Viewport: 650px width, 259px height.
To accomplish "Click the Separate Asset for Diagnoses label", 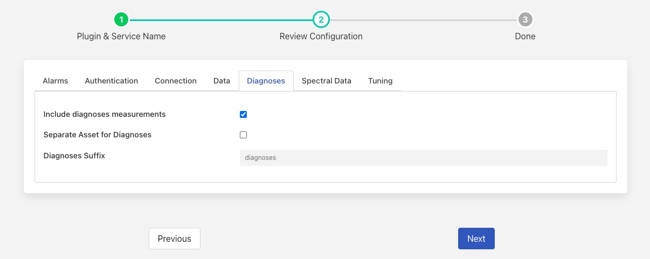I will point(98,135).
